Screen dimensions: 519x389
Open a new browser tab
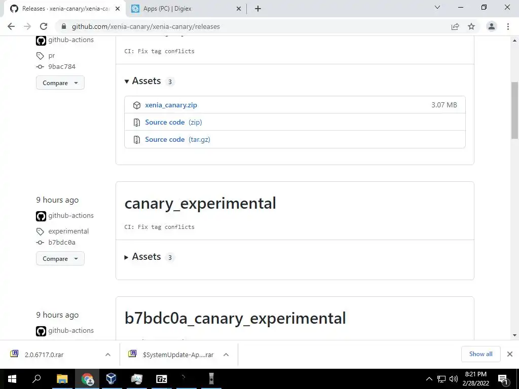[258, 9]
